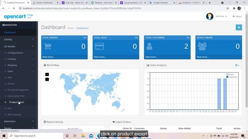Open the SMS Gateway menu item

coord(14,115)
